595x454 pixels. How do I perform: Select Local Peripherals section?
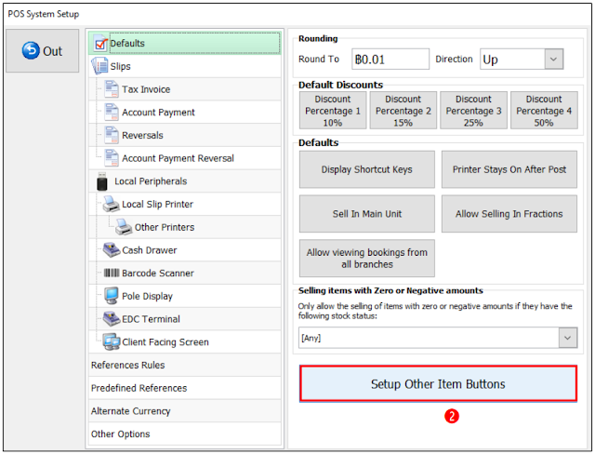tap(185, 181)
